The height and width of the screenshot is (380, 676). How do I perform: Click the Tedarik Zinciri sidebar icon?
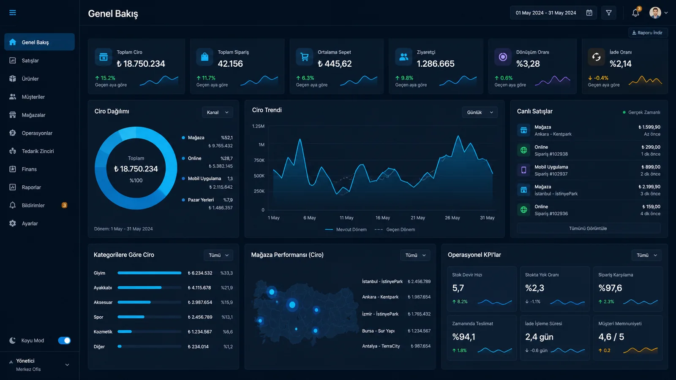pyautogui.click(x=13, y=151)
